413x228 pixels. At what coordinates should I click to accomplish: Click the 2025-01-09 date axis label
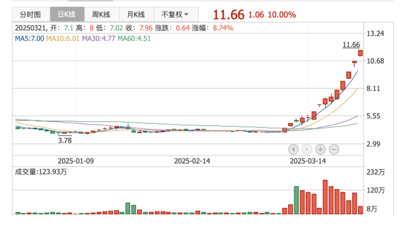pyautogui.click(x=76, y=161)
